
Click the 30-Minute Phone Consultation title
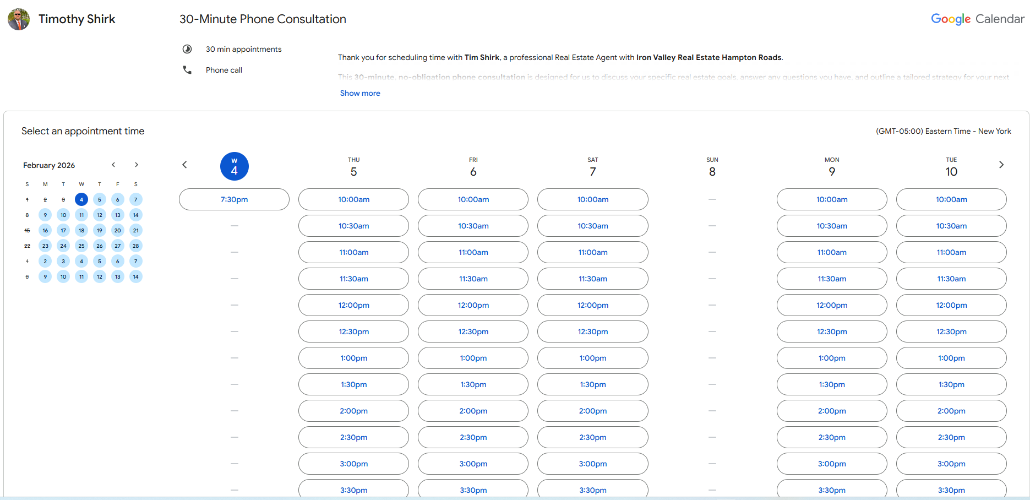pos(263,19)
